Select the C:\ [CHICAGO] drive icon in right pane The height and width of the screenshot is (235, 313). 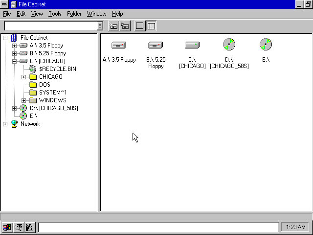192,45
